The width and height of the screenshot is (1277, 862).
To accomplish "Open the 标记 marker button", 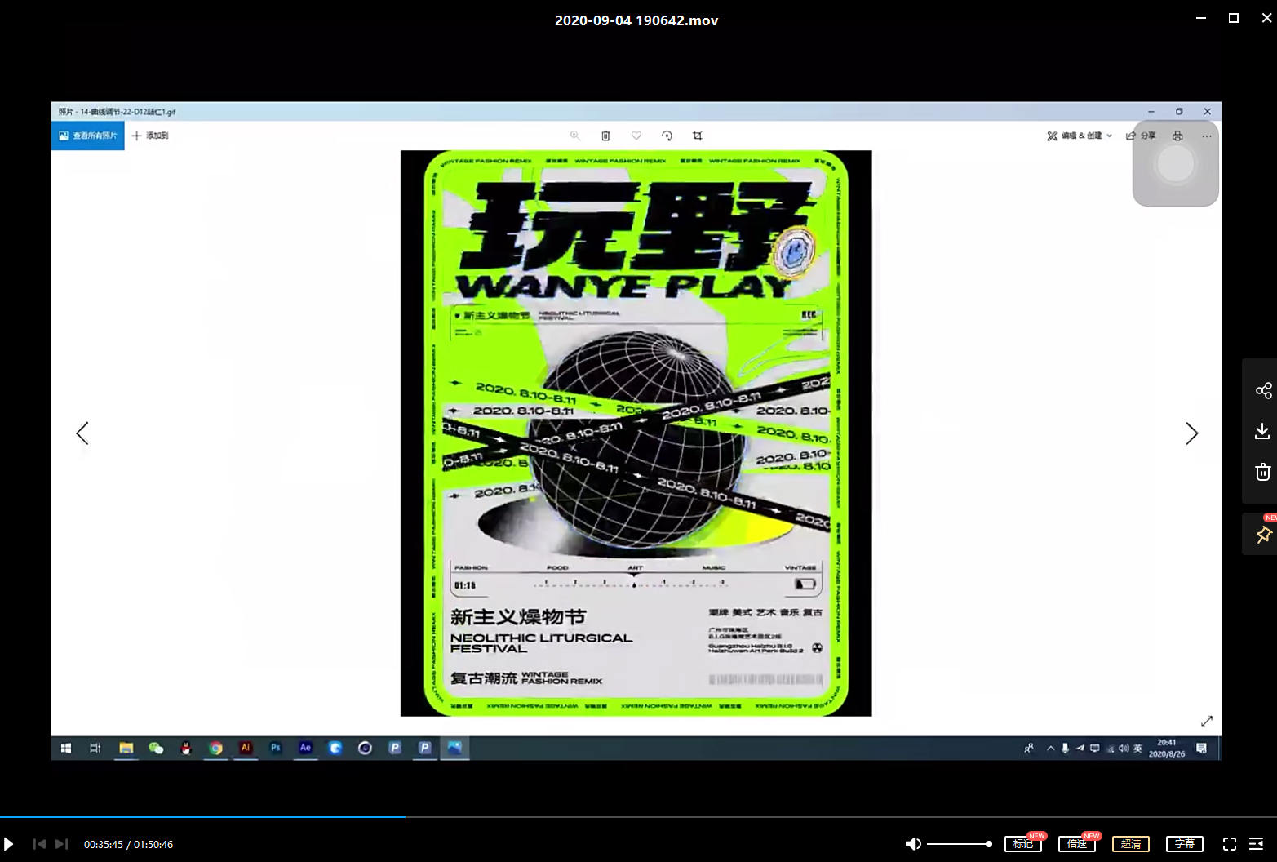I will [1023, 844].
